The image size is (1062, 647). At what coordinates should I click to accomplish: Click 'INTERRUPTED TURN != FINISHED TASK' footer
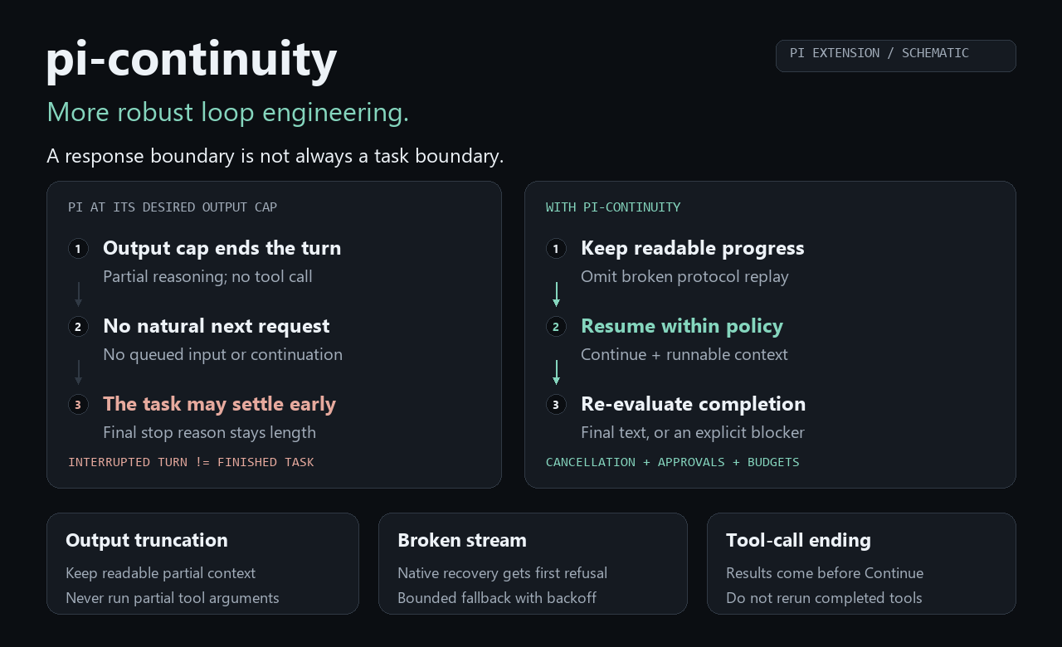point(191,462)
